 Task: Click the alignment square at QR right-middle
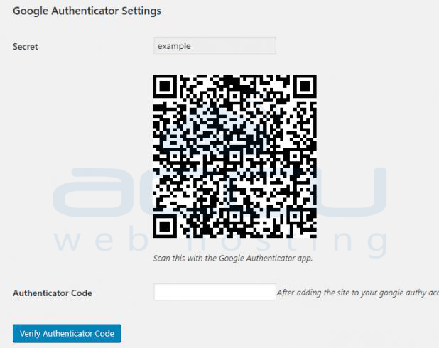295,156
